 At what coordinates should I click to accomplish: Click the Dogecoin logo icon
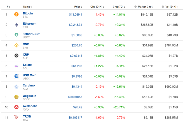pos(16,97)
